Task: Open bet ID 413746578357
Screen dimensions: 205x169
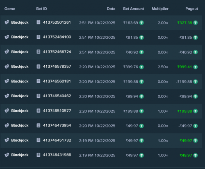Action: 57,67
